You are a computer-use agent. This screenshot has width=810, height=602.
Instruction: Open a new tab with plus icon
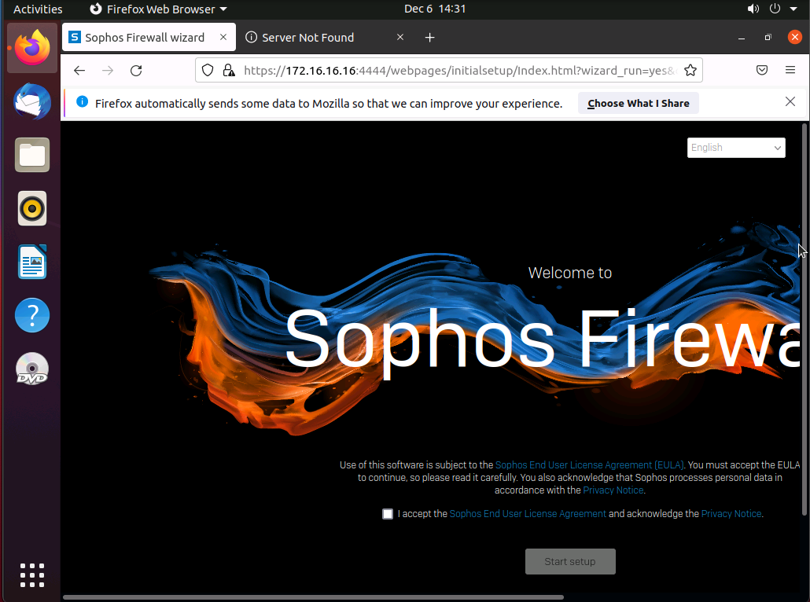pos(429,38)
